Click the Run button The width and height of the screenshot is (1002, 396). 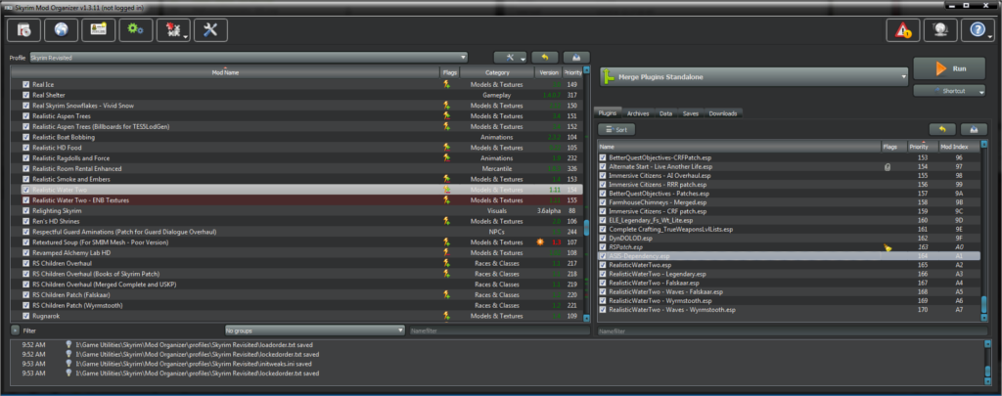tap(949, 68)
